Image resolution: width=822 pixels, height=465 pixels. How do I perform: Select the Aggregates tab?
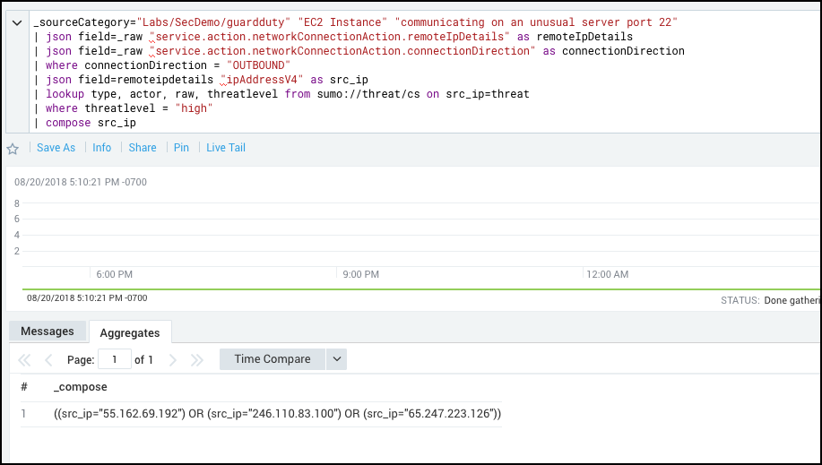pos(130,332)
